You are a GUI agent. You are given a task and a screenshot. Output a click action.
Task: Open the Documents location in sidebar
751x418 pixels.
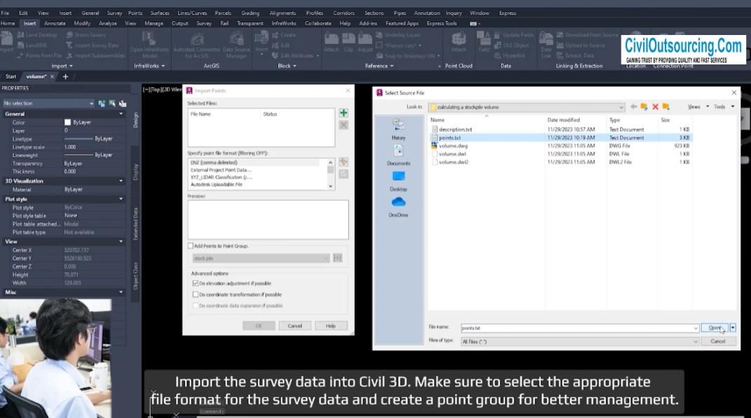(x=399, y=155)
